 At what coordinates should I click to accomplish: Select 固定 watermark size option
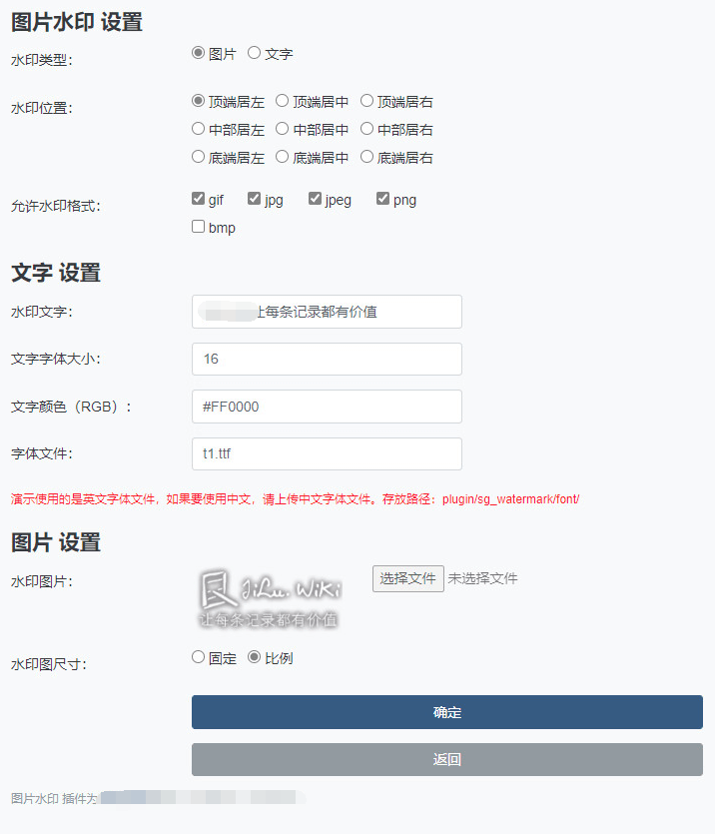click(x=198, y=657)
